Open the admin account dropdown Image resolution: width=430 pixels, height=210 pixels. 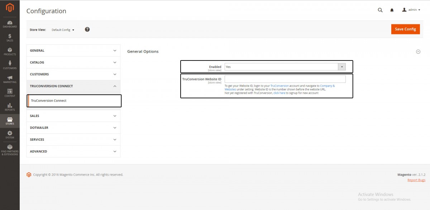point(411,10)
